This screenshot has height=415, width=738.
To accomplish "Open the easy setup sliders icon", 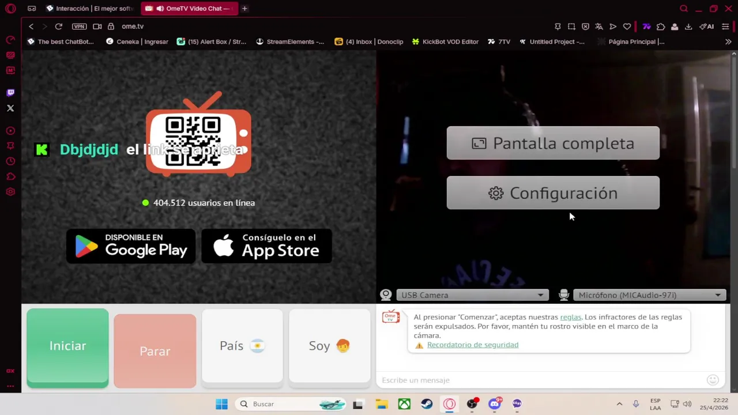I will click(x=725, y=27).
